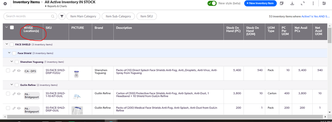Open the settings gear icon
Screen dimensions: 332x122
pos(5,4)
